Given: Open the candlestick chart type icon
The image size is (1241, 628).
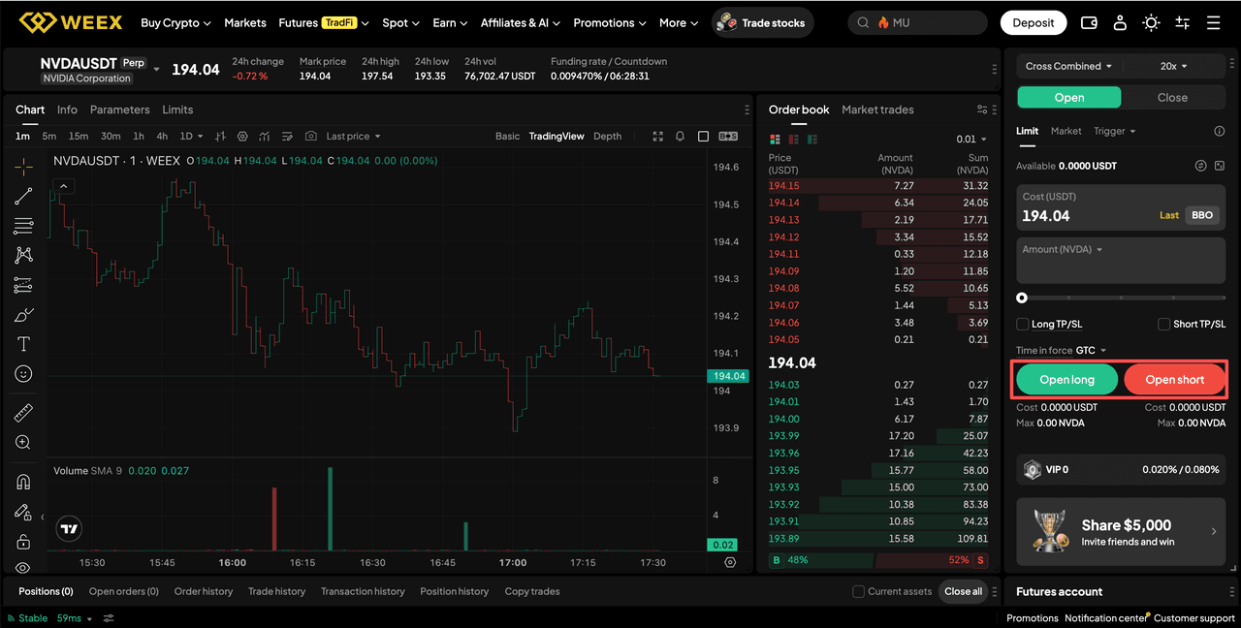Looking at the screenshot, I should (220, 137).
